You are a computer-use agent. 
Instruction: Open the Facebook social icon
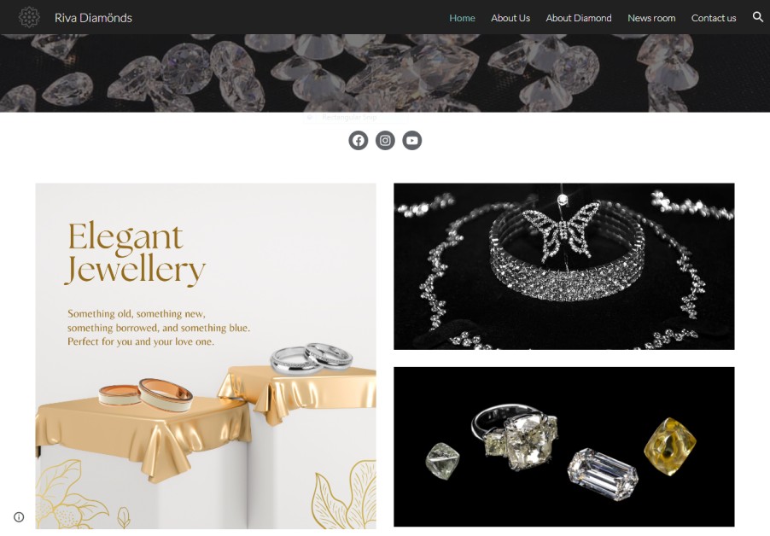pos(359,140)
